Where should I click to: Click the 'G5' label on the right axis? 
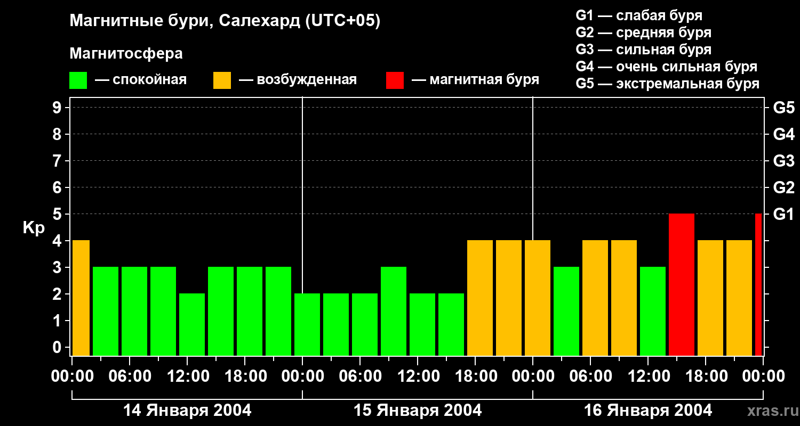pyautogui.click(x=784, y=108)
